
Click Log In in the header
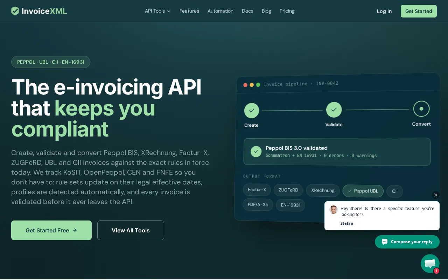(x=384, y=11)
